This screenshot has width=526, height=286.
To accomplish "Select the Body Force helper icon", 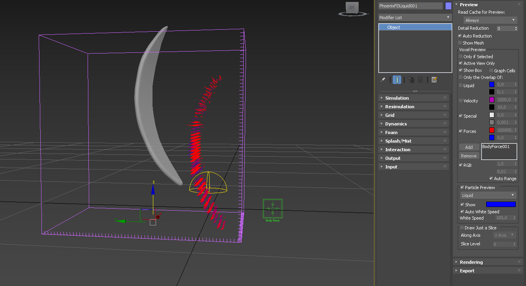I will [x=273, y=209].
